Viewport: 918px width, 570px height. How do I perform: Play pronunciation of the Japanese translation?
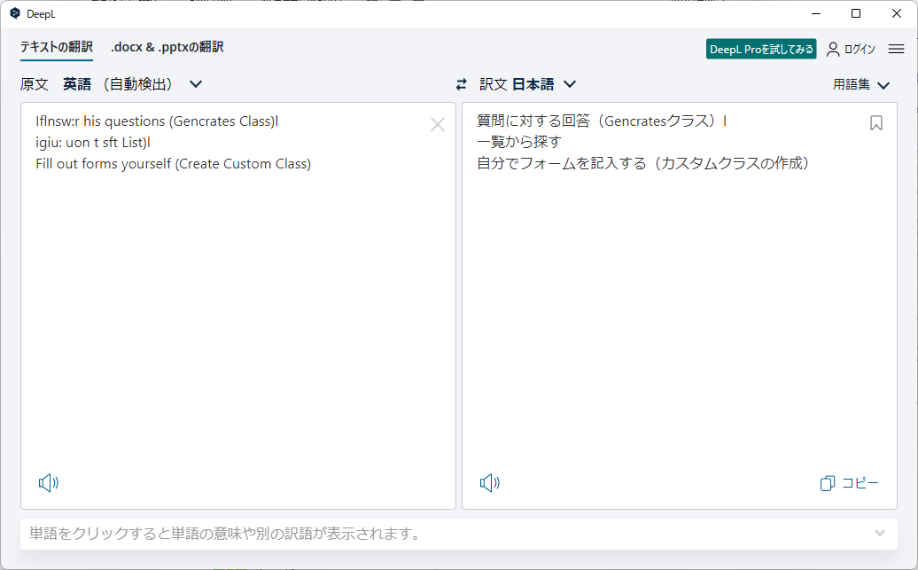(489, 483)
